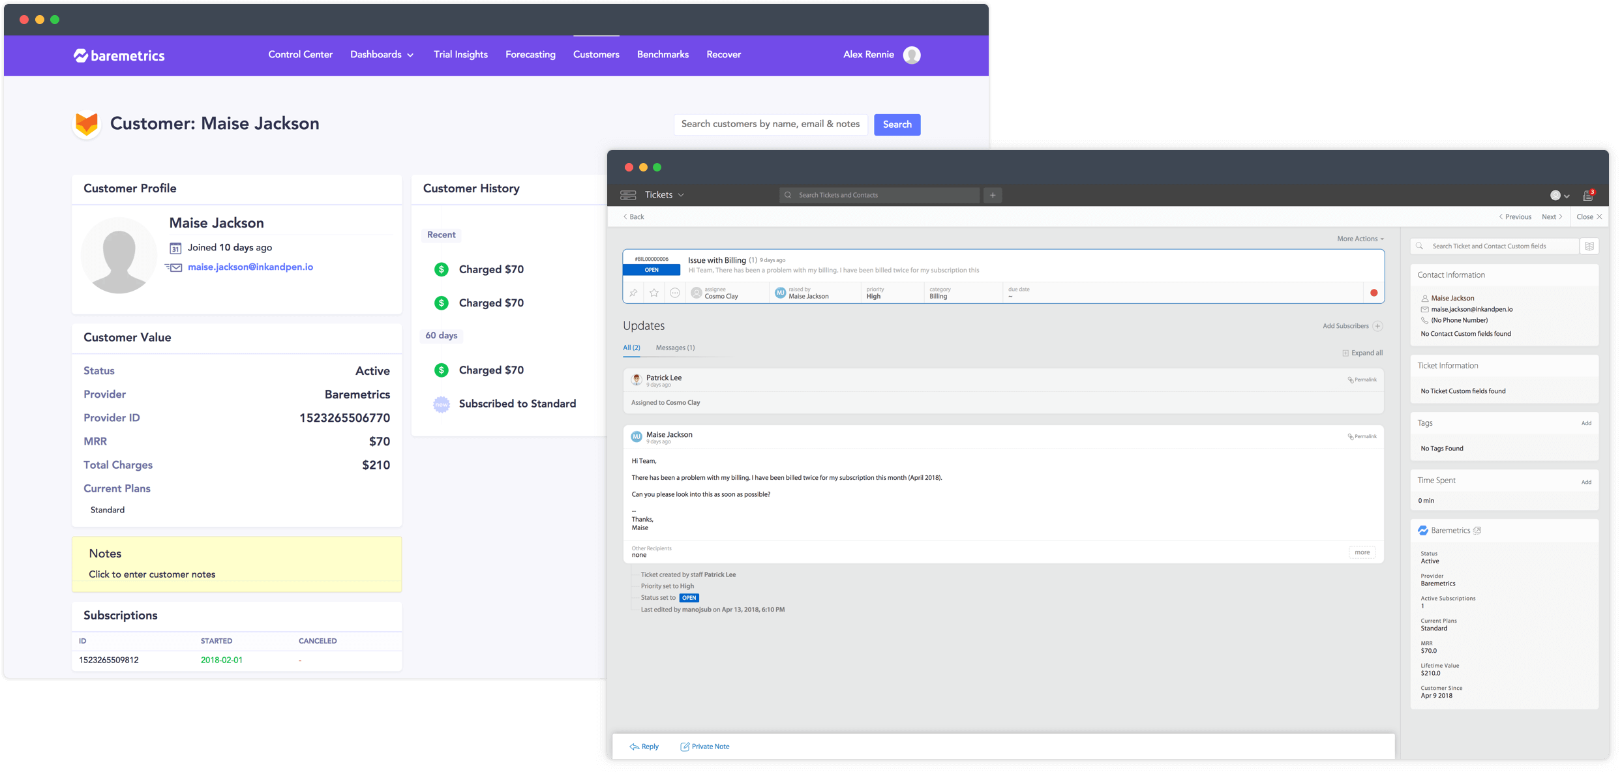Viewport: 1622px width, 772px height.
Task: Add a tag in Tags panel
Action: click(x=1585, y=424)
